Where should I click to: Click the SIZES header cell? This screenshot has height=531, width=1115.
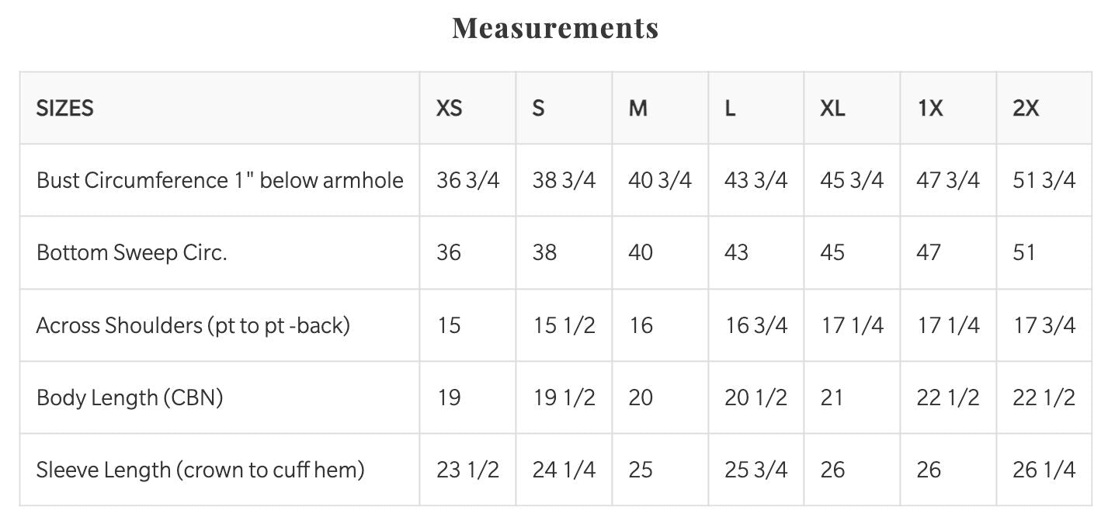coord(65,108)
